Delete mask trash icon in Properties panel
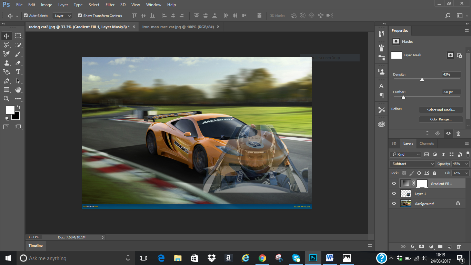This screenshot has width=471, height=265. 458,133
